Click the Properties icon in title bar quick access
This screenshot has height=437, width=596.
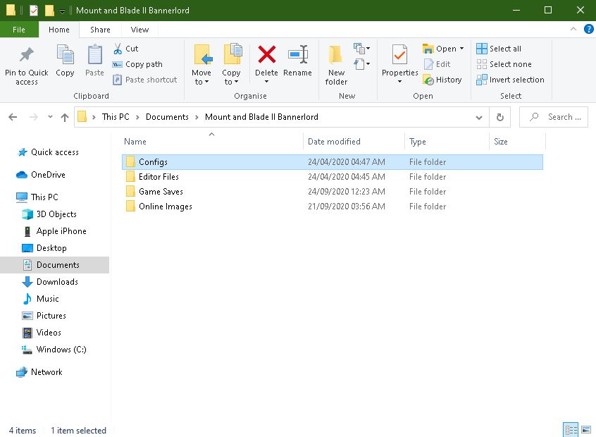(33, 11)
